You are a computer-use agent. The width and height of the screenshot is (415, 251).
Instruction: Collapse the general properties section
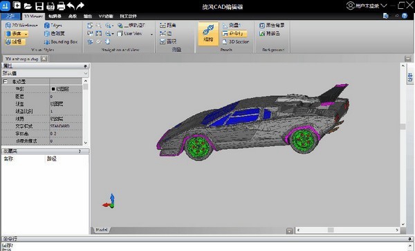[x=5, y=81]
